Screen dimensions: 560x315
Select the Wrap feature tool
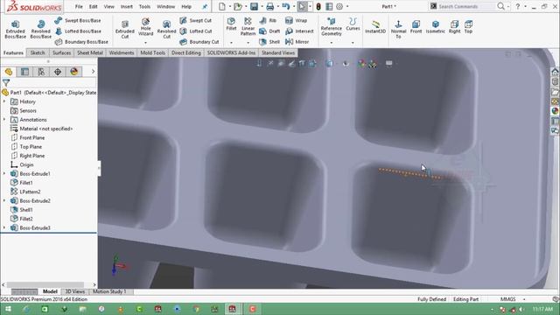297,21
